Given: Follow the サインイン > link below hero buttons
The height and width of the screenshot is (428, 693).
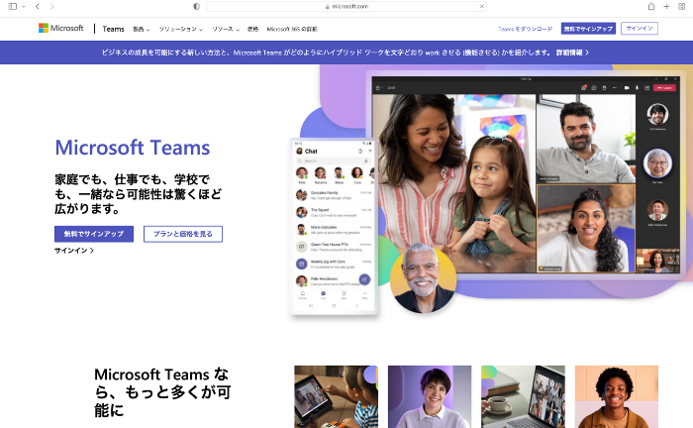Looking at the screenshot, I should 74,251.
